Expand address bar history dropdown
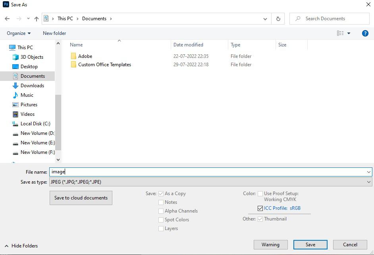Image resolution: width=374 pixels, height=255 pixels. (265, 19)
